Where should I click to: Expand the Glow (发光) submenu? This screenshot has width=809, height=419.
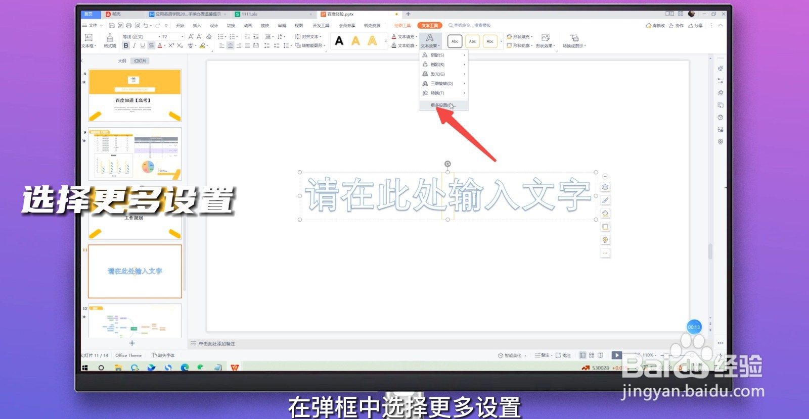click(443, 74)
